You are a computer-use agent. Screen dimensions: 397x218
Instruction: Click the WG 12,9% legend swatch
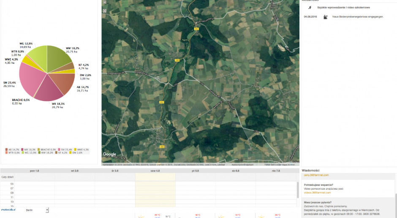coord(22,153)
